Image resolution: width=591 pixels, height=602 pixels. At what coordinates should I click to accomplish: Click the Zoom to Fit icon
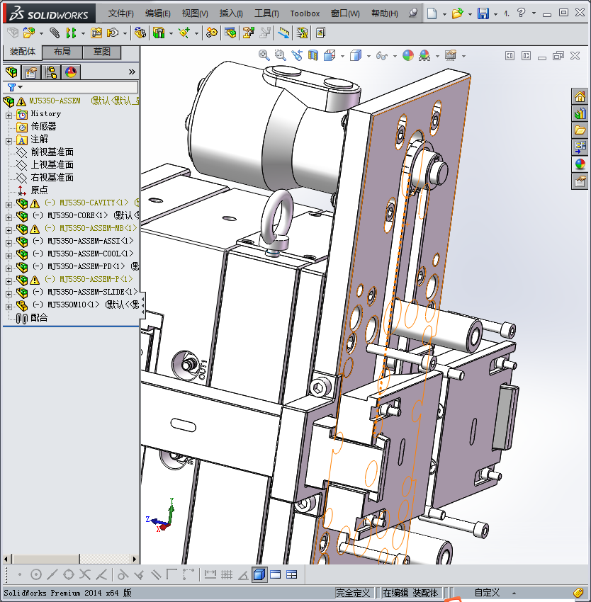264,56
